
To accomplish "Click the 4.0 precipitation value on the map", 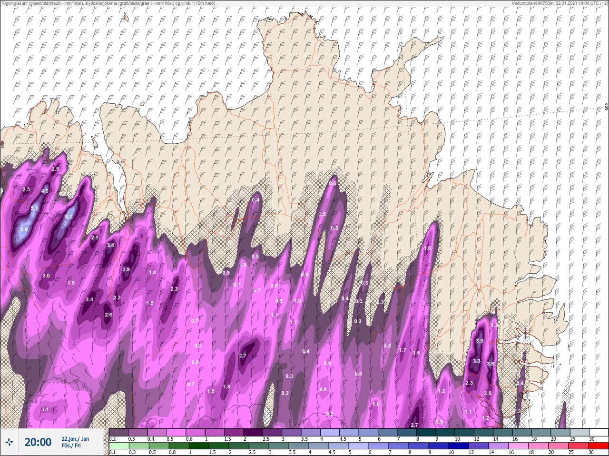I will coord(45,191).
